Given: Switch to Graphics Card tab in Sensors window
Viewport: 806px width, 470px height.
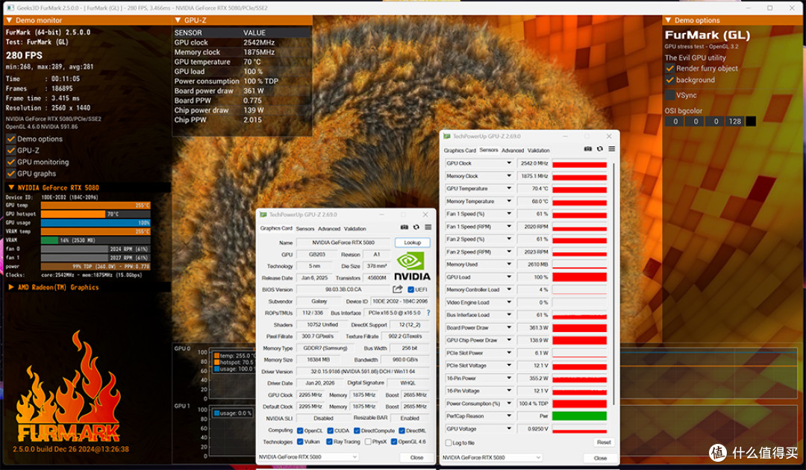Looking at the screenshot, I should tap(460, 151).
